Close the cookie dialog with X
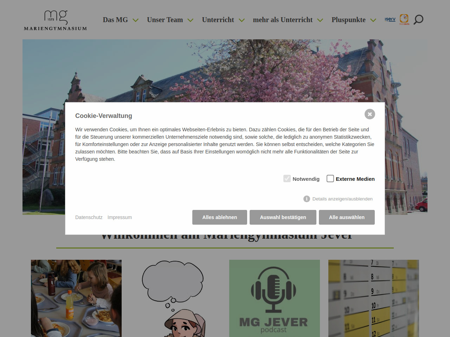 click(369, 114)
